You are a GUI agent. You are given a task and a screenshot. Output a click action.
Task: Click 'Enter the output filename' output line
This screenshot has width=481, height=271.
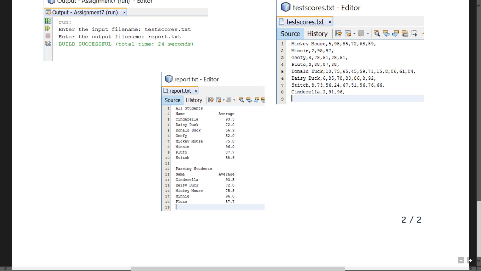(x=120, y=37)
